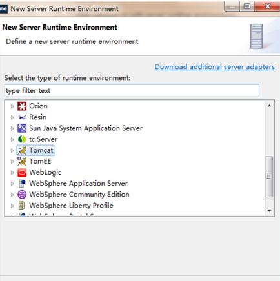Select the Orion entry text

point(38,106)
